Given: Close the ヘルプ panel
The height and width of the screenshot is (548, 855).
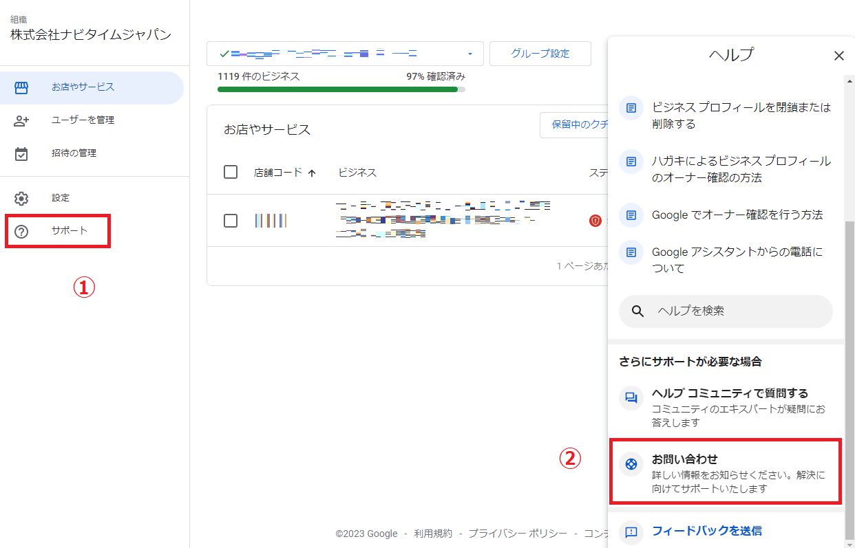Looking at the screenshot, I should tap(838, 56).
